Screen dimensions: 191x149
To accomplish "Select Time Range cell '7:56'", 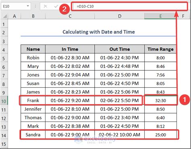I will (160, 75).
